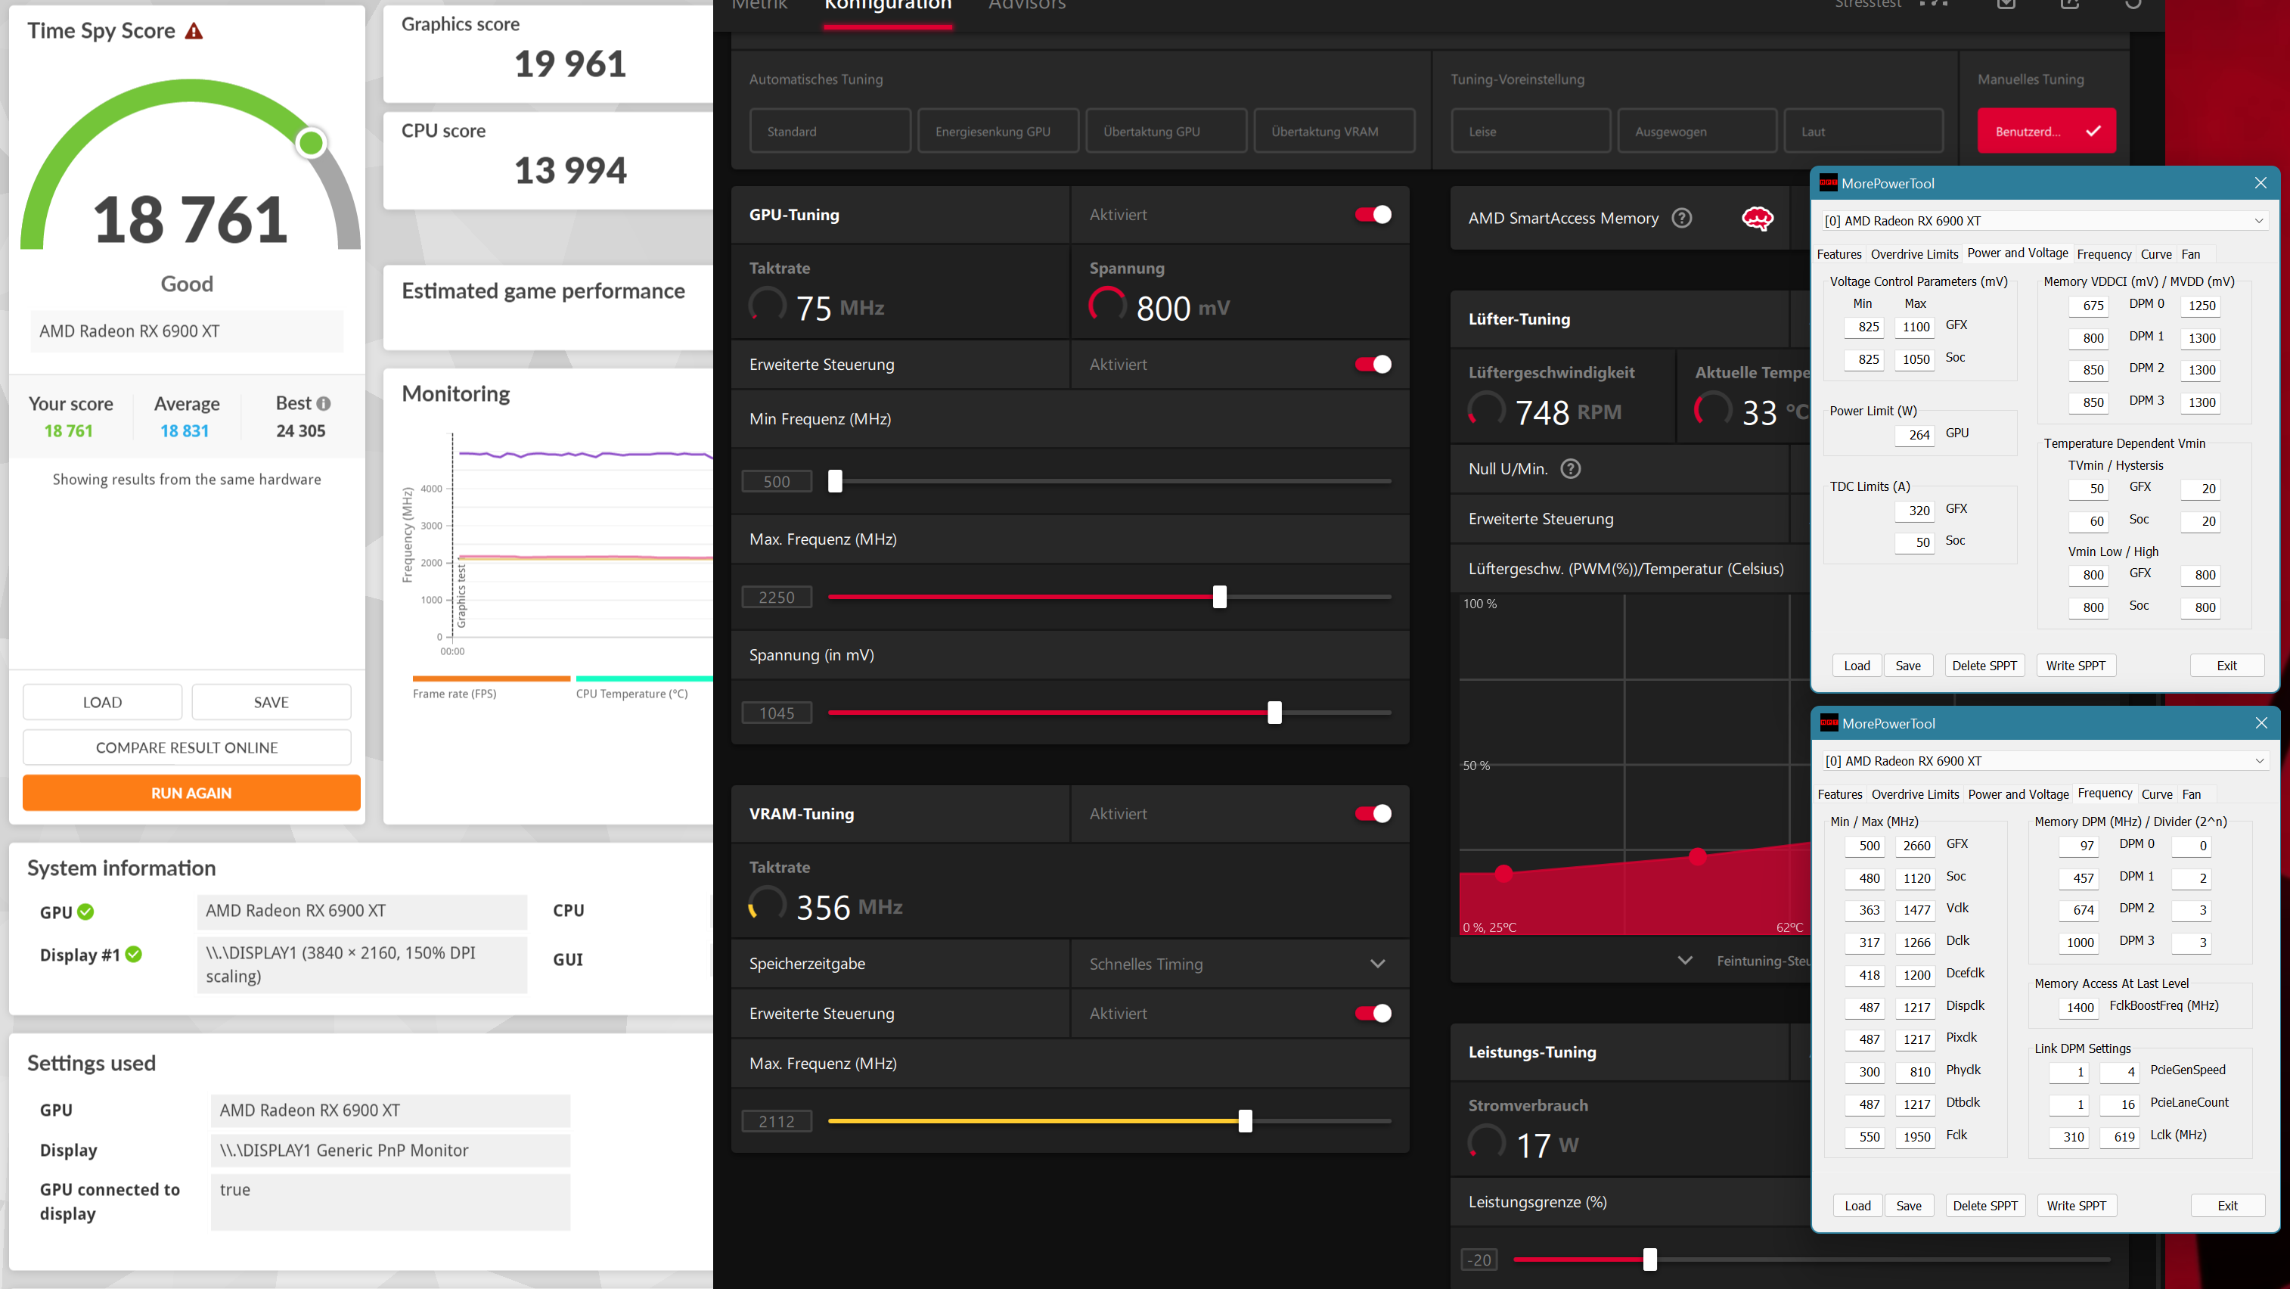
Task: Click the GPU Max. Frequenz value field 2250
Action: tap(777, 597)
